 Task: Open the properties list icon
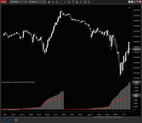click(89, 2)
